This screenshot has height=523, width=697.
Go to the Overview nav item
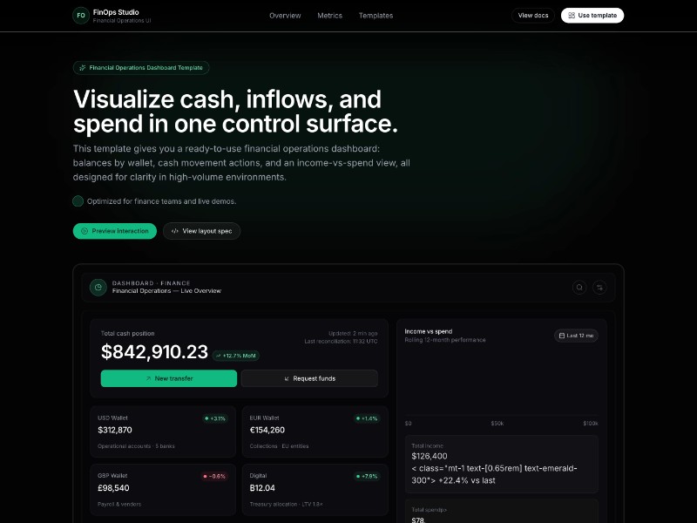(x=285, y=16)
